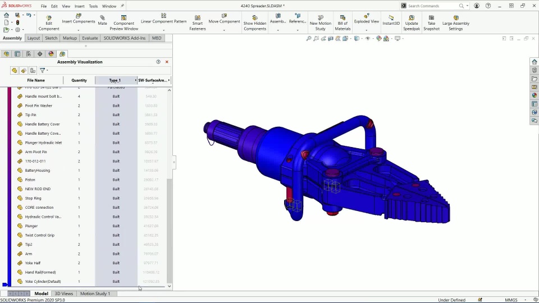Insert Bill of Materials

pyautogui.click(x=342, y=23)
